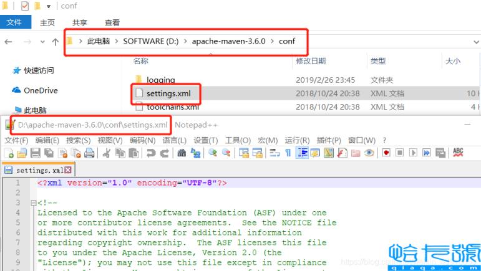Save the recorded macro icon
This screenshot has width=481, height=271.
pos(440,153)
